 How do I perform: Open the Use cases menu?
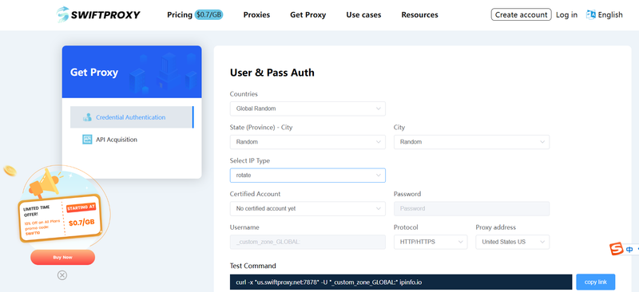(x=364, y=14)
